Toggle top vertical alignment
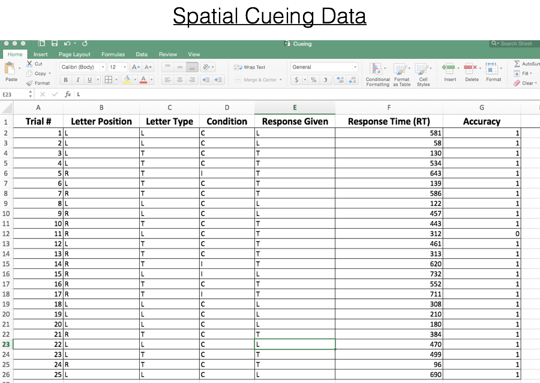 click(167, 67)
